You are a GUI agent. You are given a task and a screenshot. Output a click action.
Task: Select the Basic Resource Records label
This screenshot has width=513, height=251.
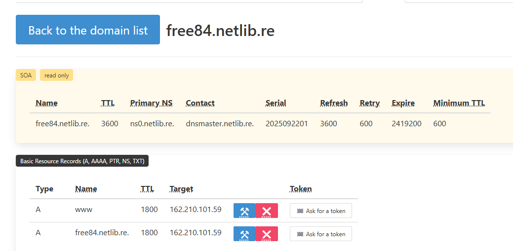82,161
